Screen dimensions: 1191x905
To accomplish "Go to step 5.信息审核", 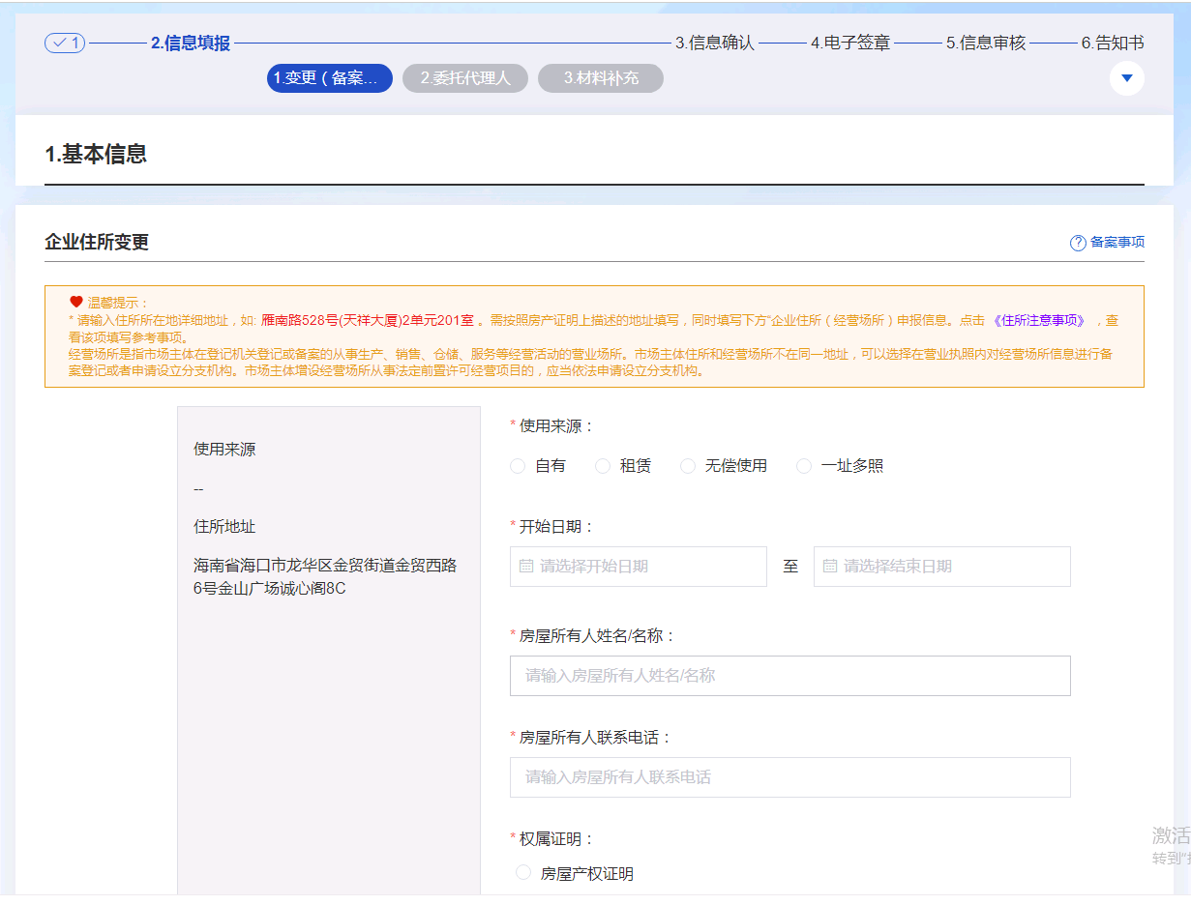I will [x=986, y=44].
